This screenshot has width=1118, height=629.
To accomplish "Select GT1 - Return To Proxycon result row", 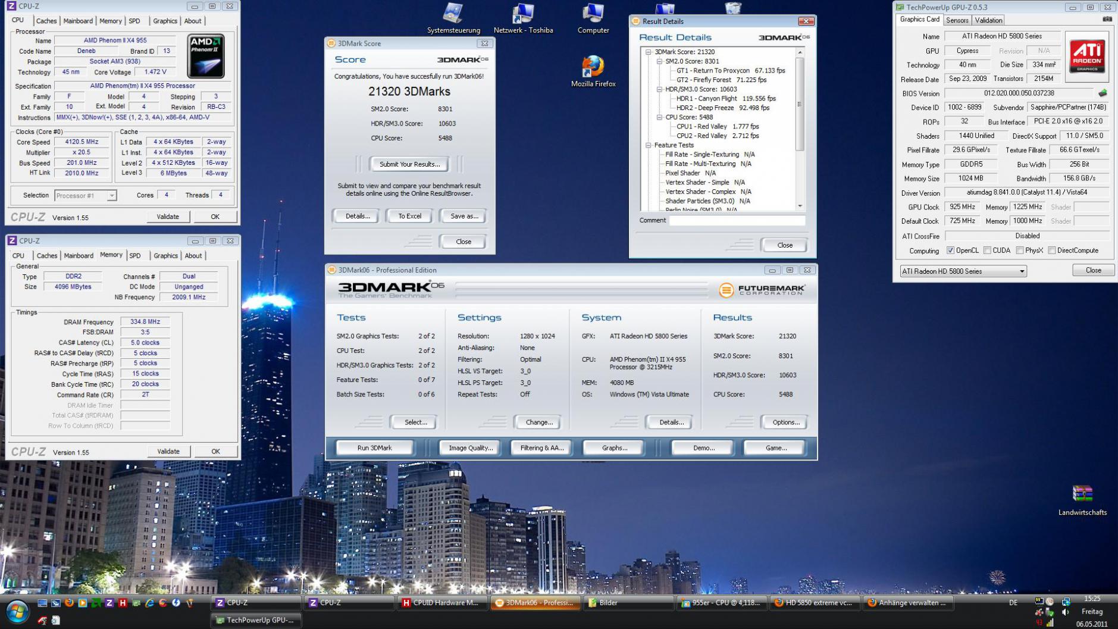I will point(731,71).
